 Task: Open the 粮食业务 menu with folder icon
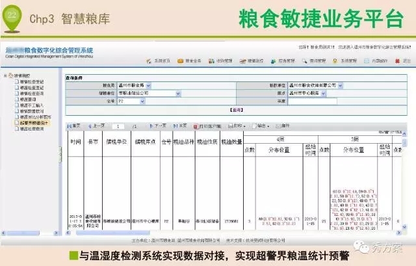tap(189, 60)
